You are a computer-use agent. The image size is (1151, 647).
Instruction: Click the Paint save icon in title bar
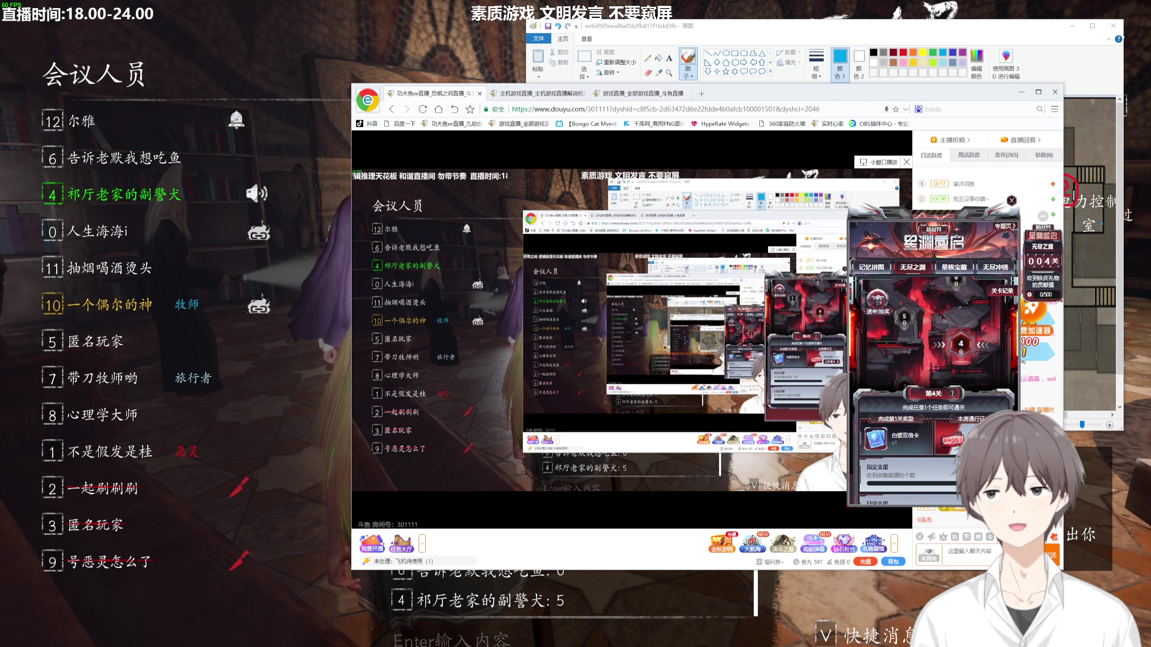[548, 26]
